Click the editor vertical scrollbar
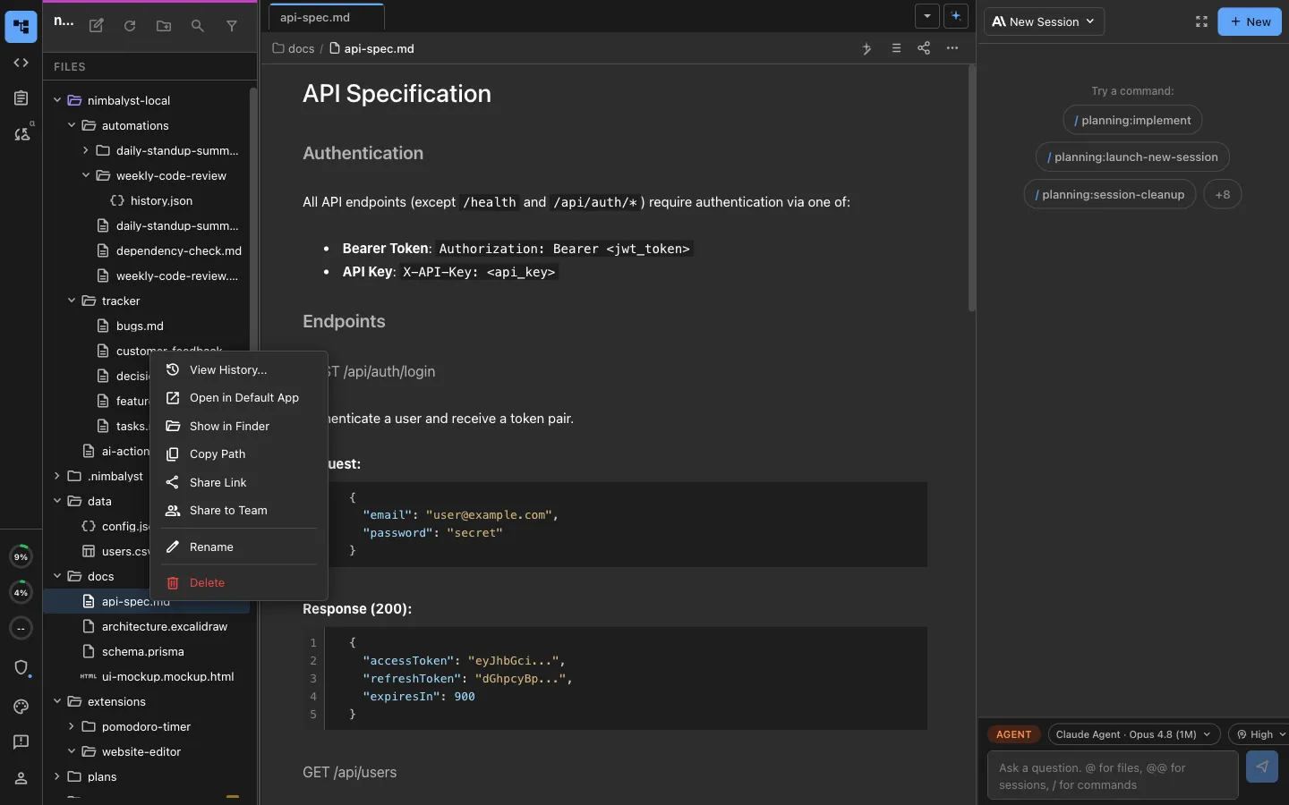This screenshot has height=805, width=1289. point(971,188)
